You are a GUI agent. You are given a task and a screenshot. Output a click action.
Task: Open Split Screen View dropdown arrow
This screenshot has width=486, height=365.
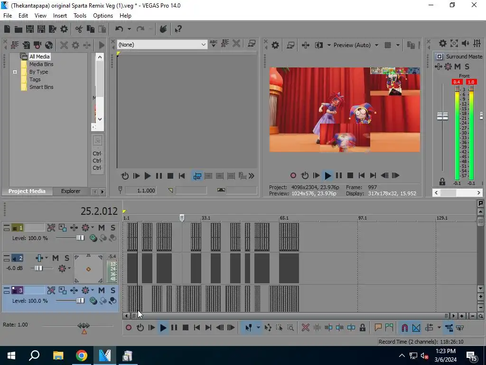(329, 45)
